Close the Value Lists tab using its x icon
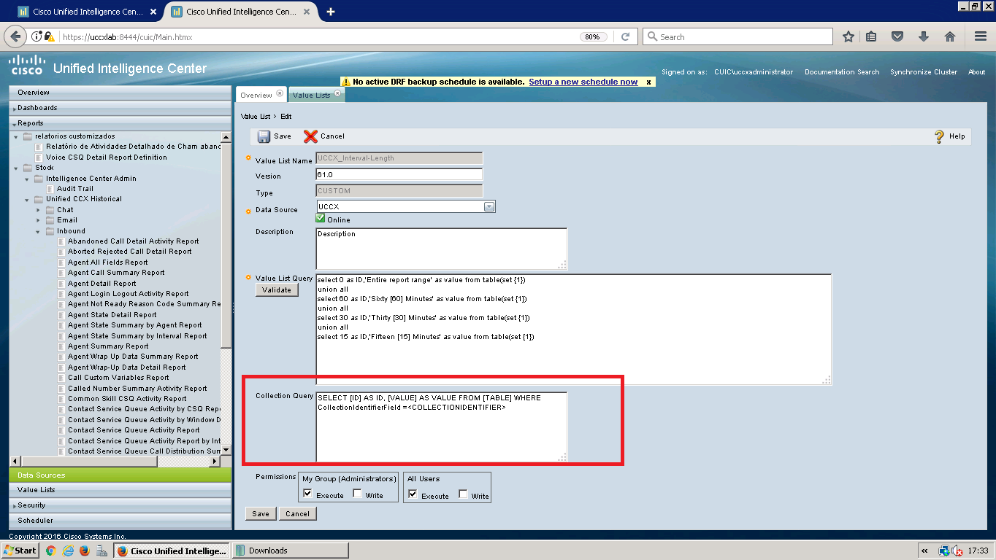 pos(337,93)
